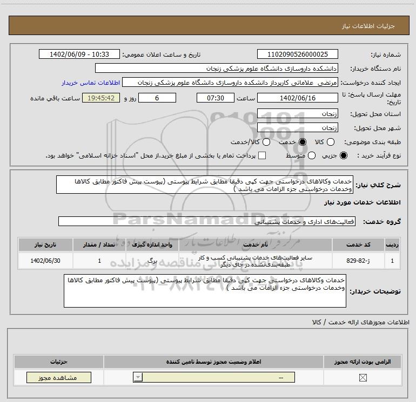The width and height of the screenshot is (416, 402).
Task: Select the خدمت radio button
Action: [303, 142]
